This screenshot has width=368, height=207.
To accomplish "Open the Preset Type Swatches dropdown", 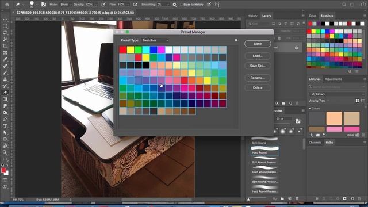I will (x=155, y=40).
